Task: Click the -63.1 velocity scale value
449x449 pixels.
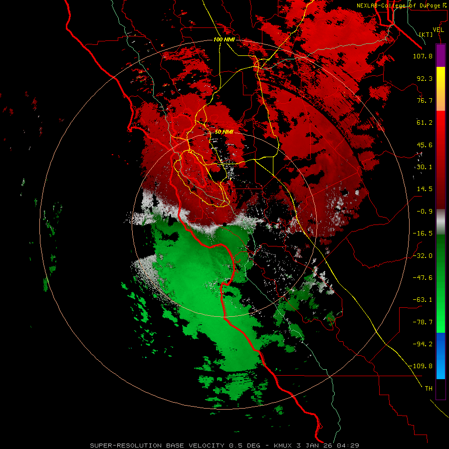Action: point(423,300)
